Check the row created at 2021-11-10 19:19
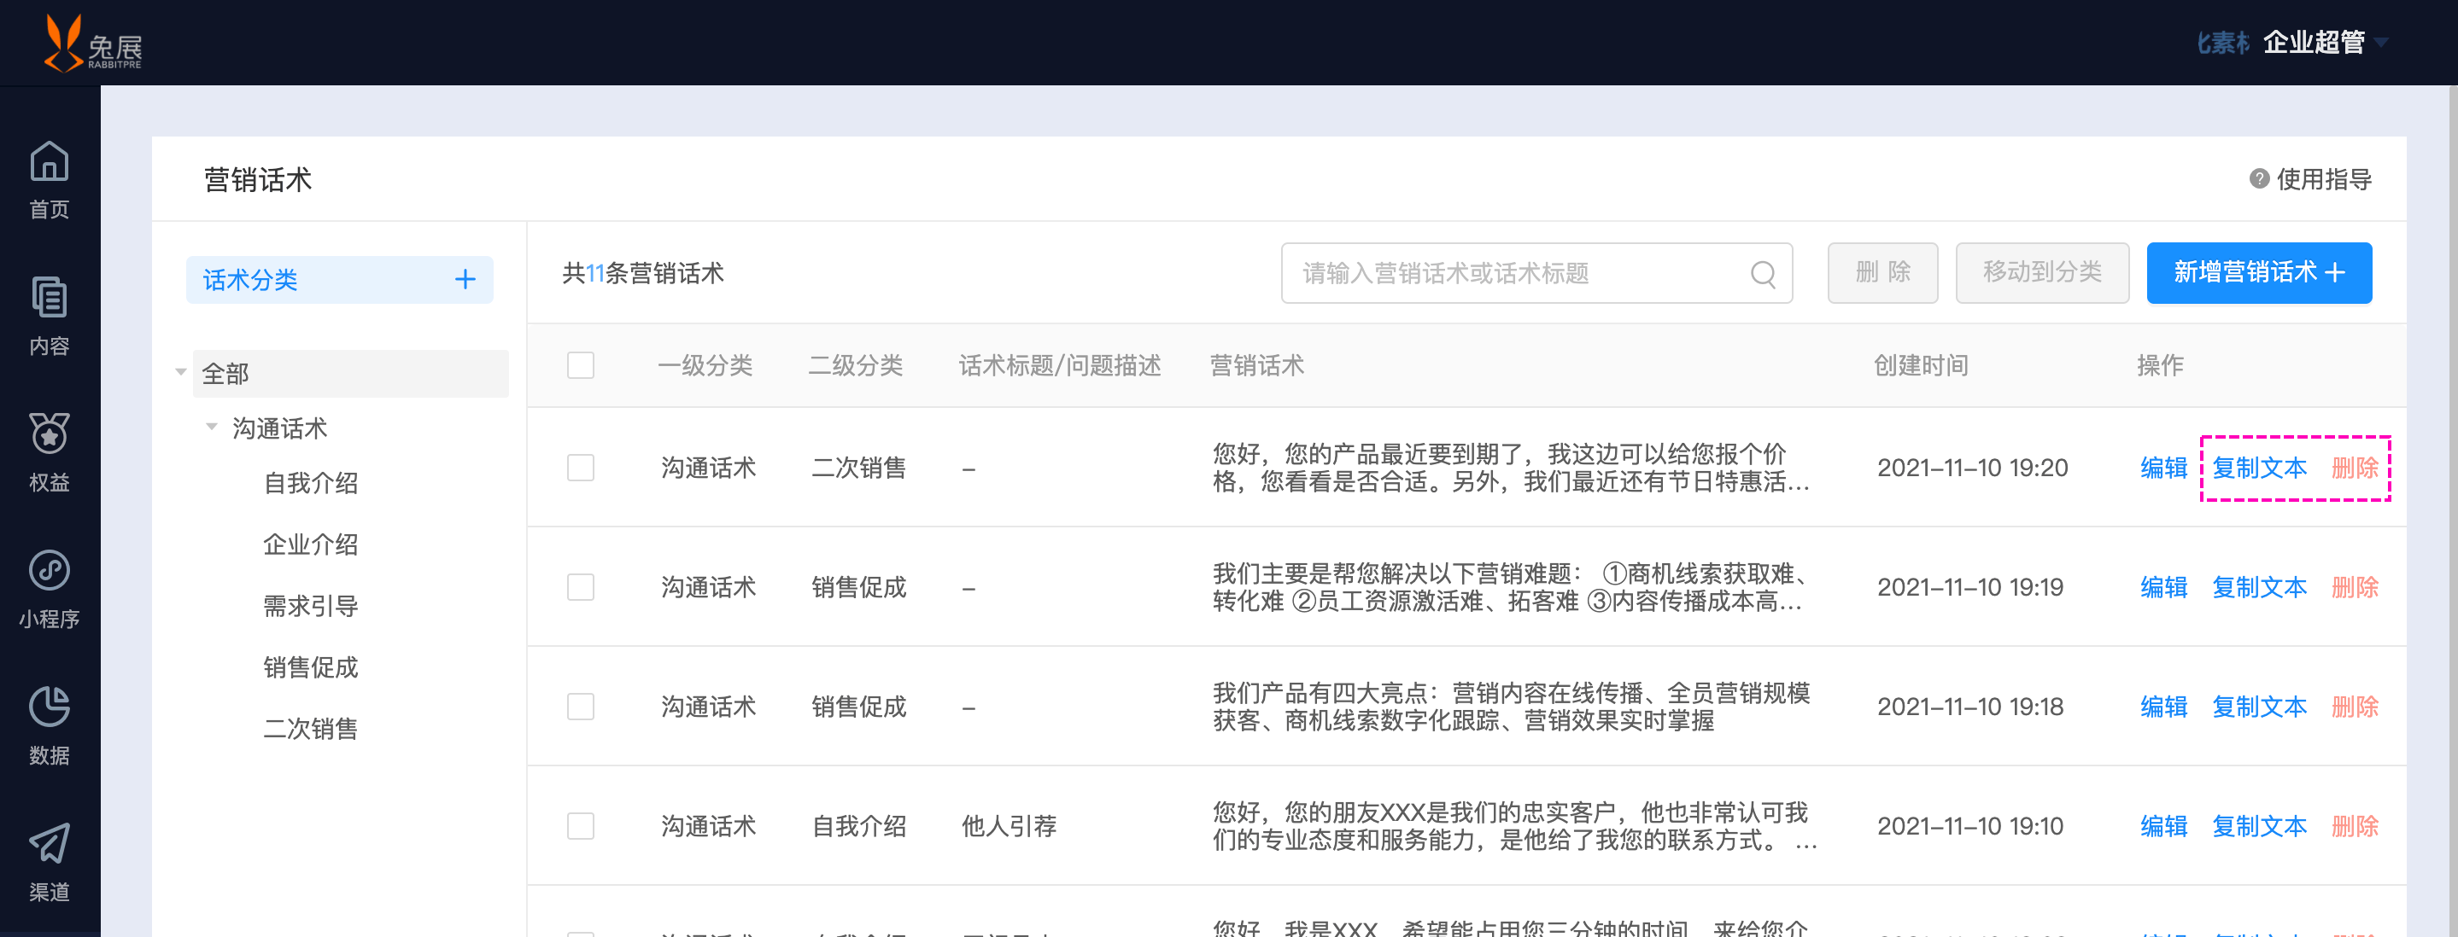2458x937 pixels. 580,586
